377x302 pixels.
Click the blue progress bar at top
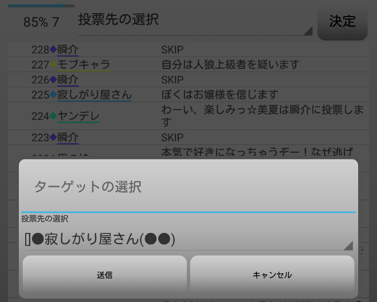(40, 6)
